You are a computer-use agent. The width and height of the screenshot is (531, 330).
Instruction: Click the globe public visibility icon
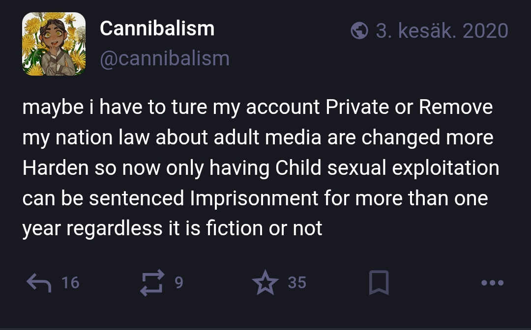[359, 31]
